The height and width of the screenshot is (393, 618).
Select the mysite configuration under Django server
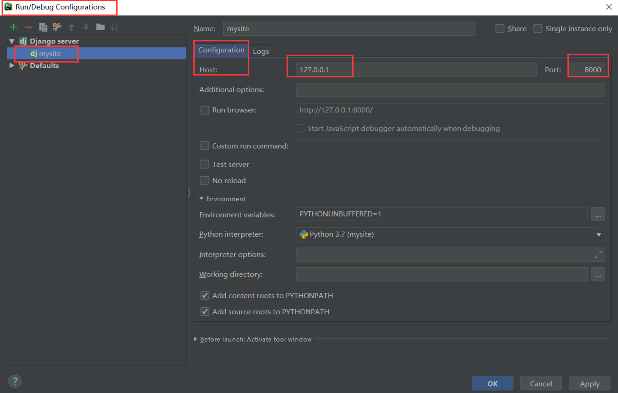[x=48, y=53]
